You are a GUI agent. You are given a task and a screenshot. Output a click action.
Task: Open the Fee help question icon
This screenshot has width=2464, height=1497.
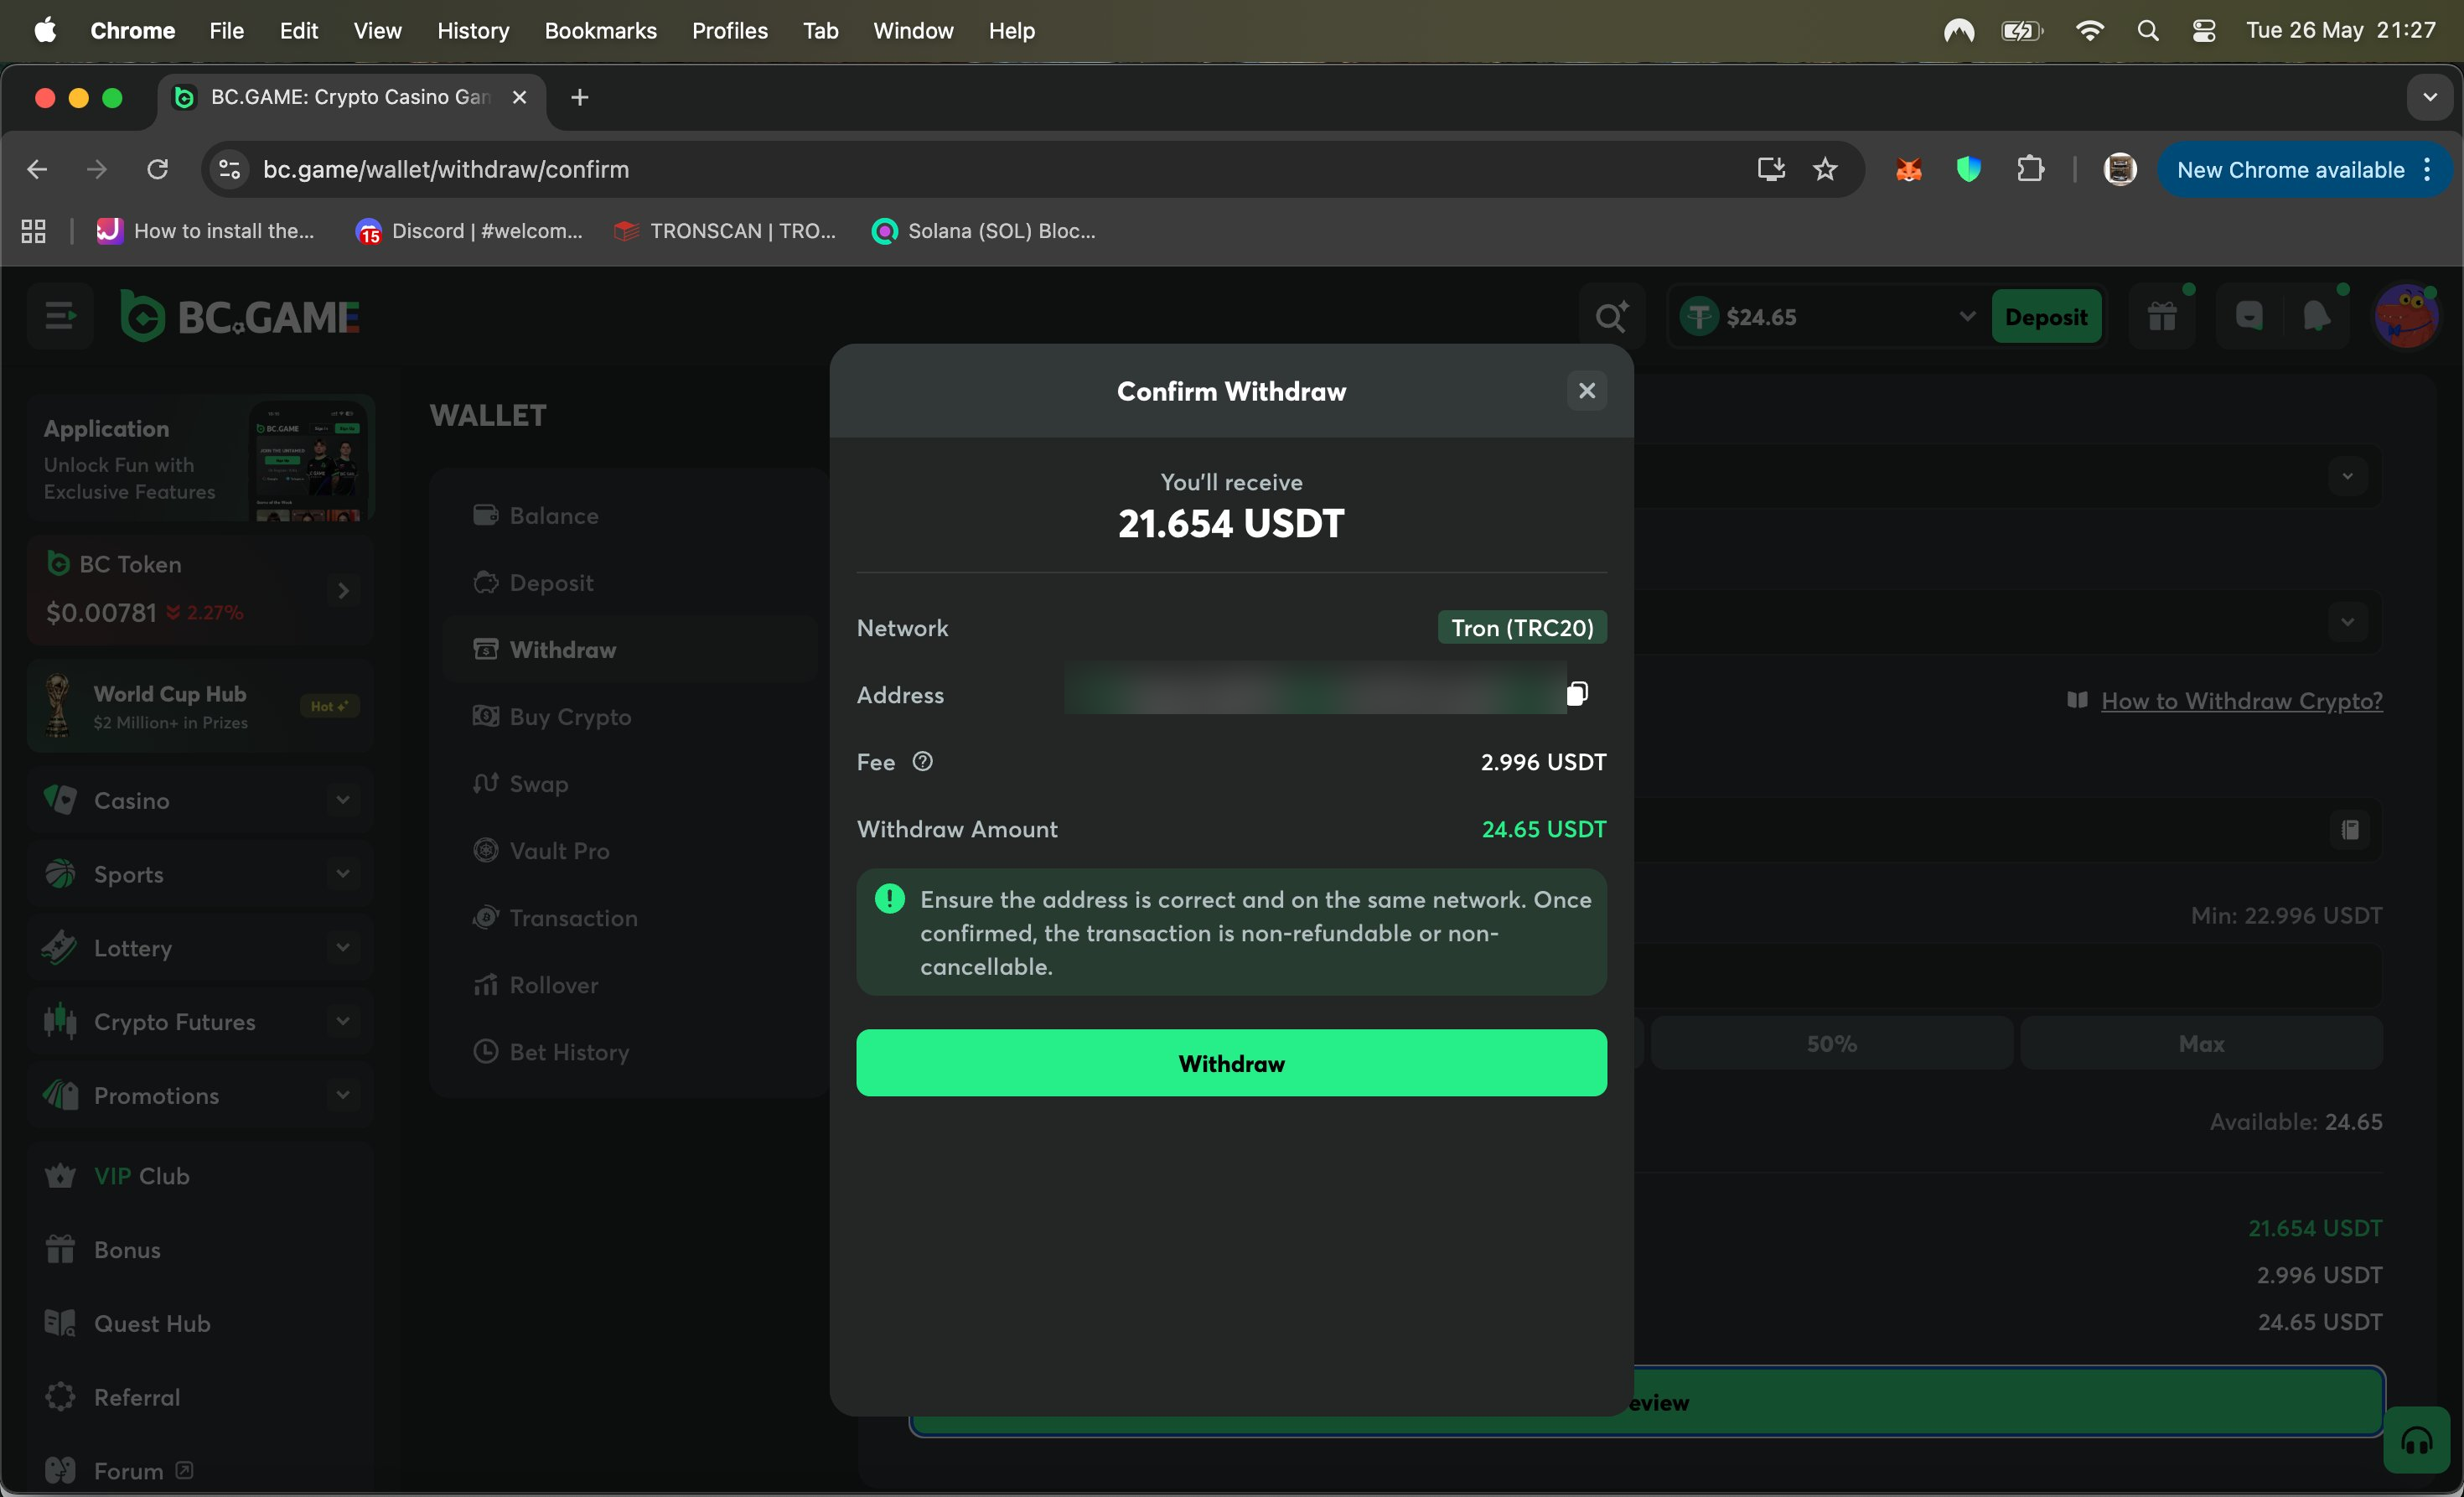point(922,762)
